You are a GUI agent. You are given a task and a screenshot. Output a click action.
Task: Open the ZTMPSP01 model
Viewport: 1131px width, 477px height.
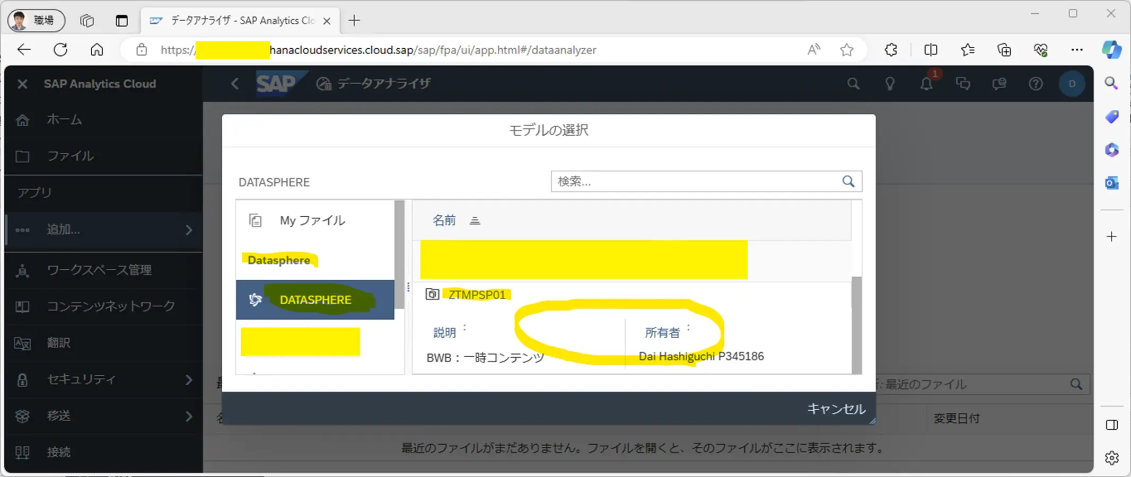click(x=477, y=295)
